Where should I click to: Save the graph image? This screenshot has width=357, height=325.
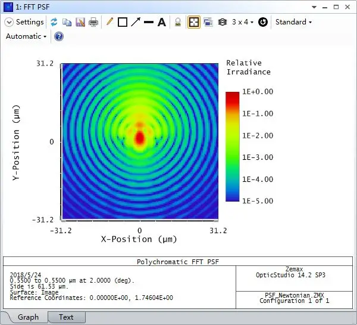pos(80,22)
